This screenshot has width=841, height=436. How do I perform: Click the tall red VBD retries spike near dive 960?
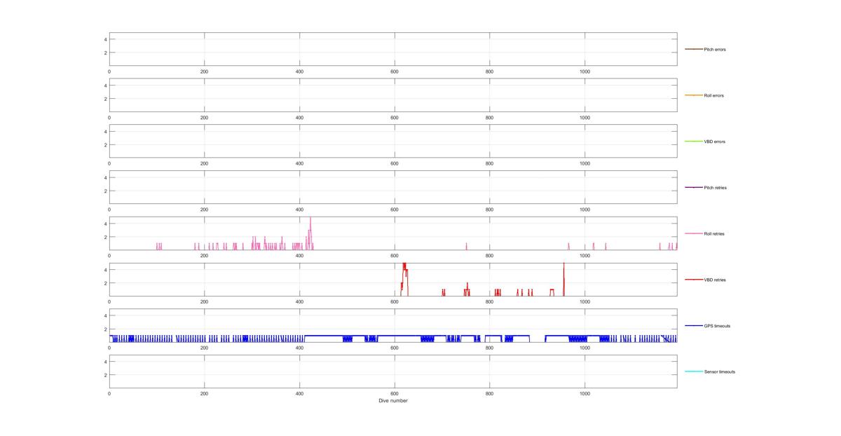coord(563,278)
